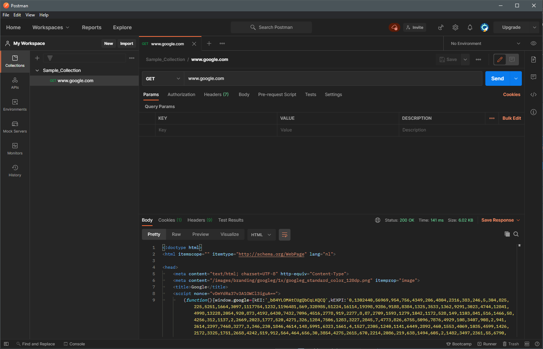The height and width of the screenshot is (349, 543).
Task: Click the network globe icon near Status
Action: tap(378, 220)
